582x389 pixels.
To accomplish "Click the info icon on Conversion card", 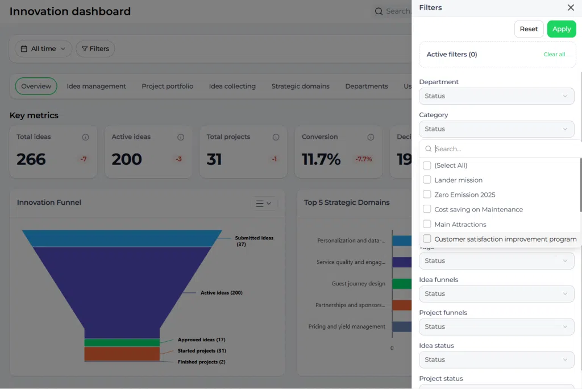I will (371, 137).
